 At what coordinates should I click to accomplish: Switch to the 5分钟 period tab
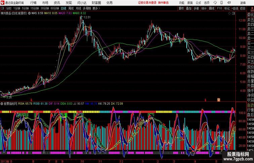point(25,8)
